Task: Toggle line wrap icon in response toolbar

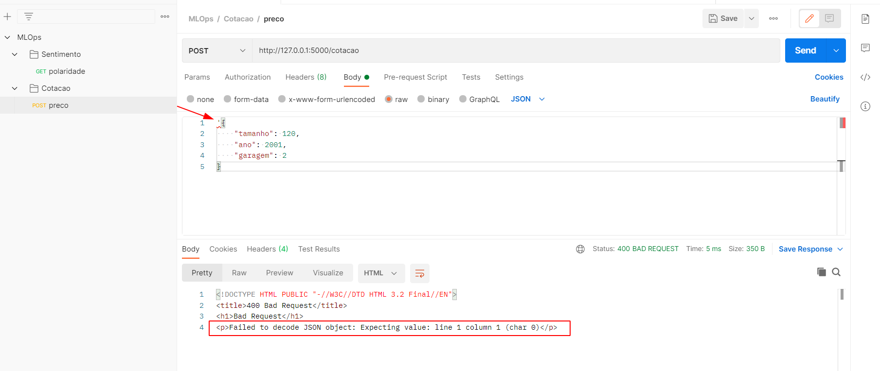Action: coord(420,273)
